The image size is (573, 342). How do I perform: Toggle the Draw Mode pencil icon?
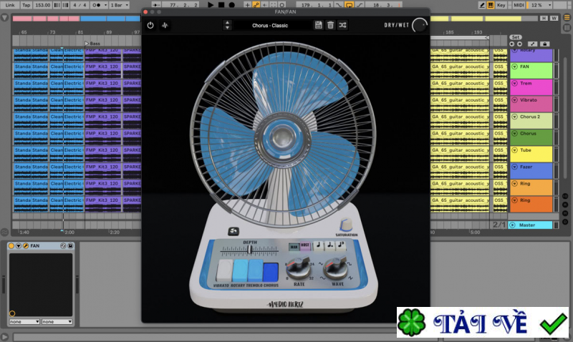pyautogui.click(x=481, y=5)
